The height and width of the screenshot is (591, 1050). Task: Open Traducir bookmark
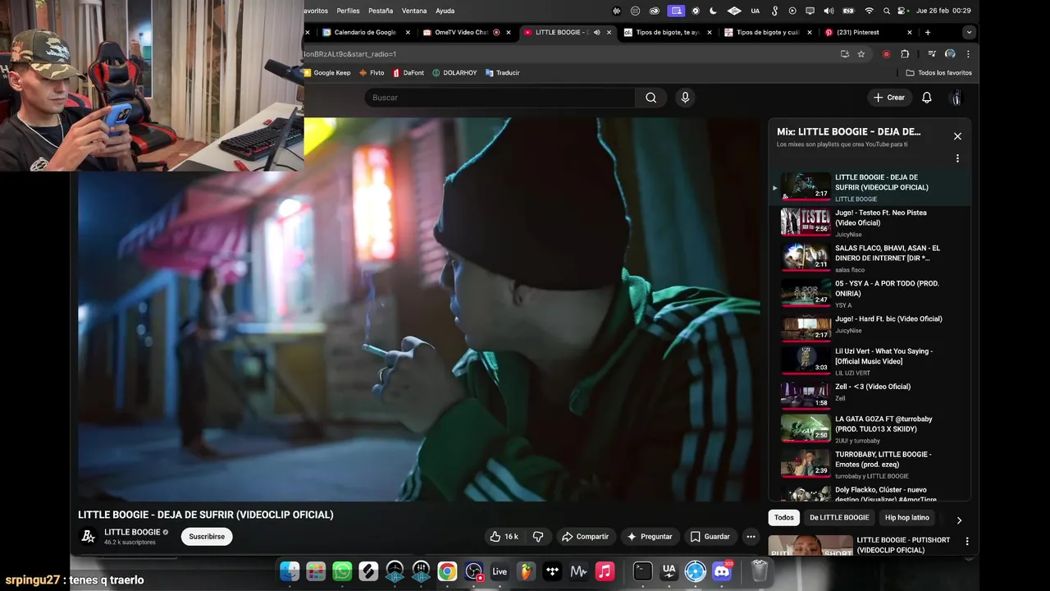click(x=502, y=73)
